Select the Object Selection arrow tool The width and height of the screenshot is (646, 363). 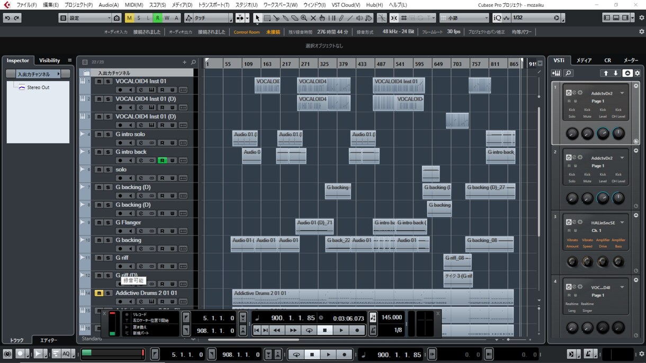[x=258, y=18]
